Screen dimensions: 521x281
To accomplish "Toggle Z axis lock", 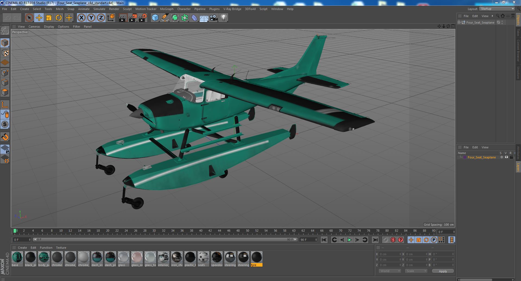I will 101,18.
